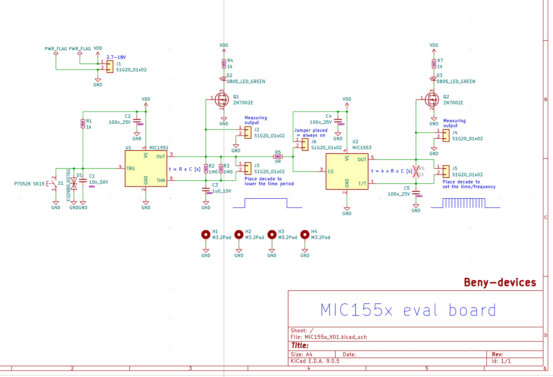This screenshot has height=377, width=553.
Task: Click LED D3 on the right side
Action: click(x=433, y=79)
